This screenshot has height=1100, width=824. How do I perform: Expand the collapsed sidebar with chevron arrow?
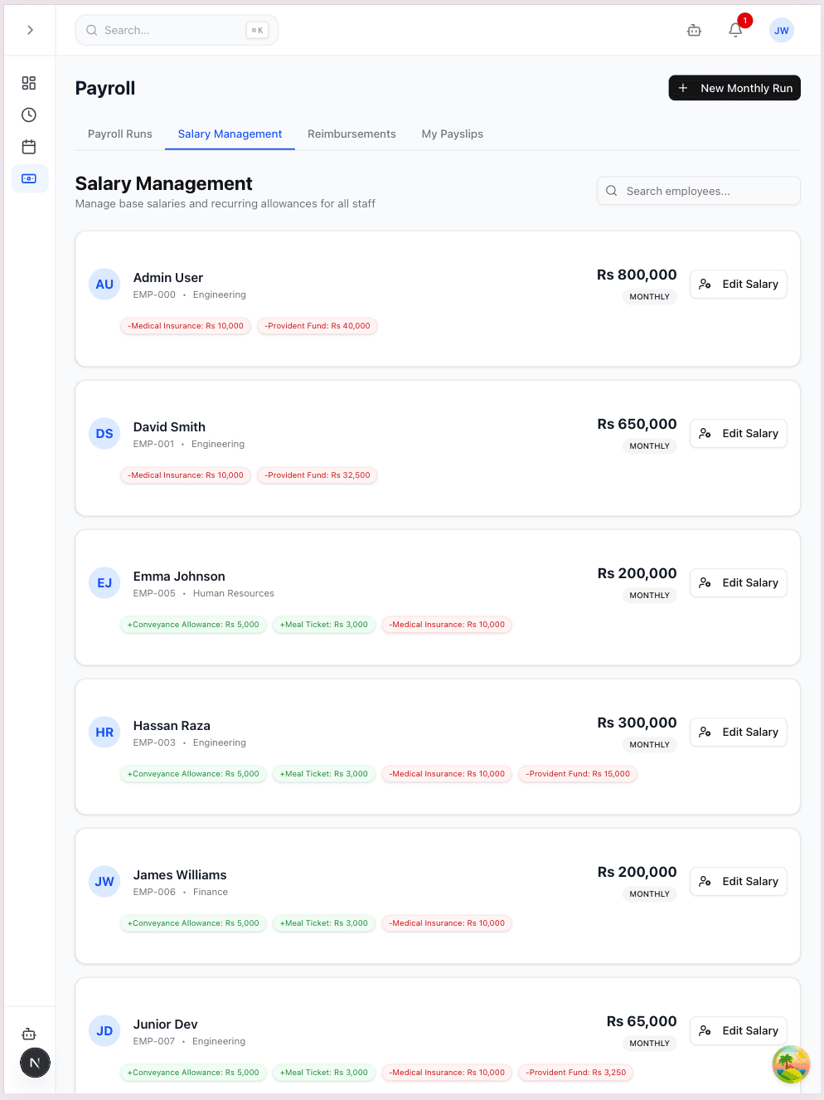click(30, 30)
